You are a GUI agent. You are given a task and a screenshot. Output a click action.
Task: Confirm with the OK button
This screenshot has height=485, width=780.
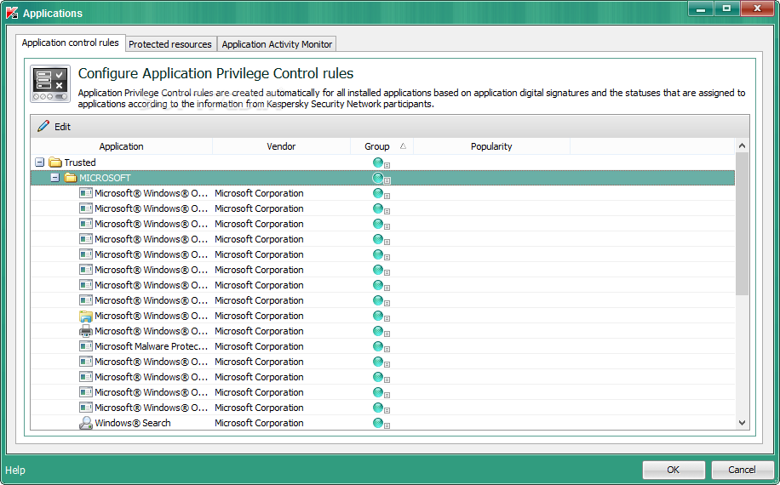[673, 470]
